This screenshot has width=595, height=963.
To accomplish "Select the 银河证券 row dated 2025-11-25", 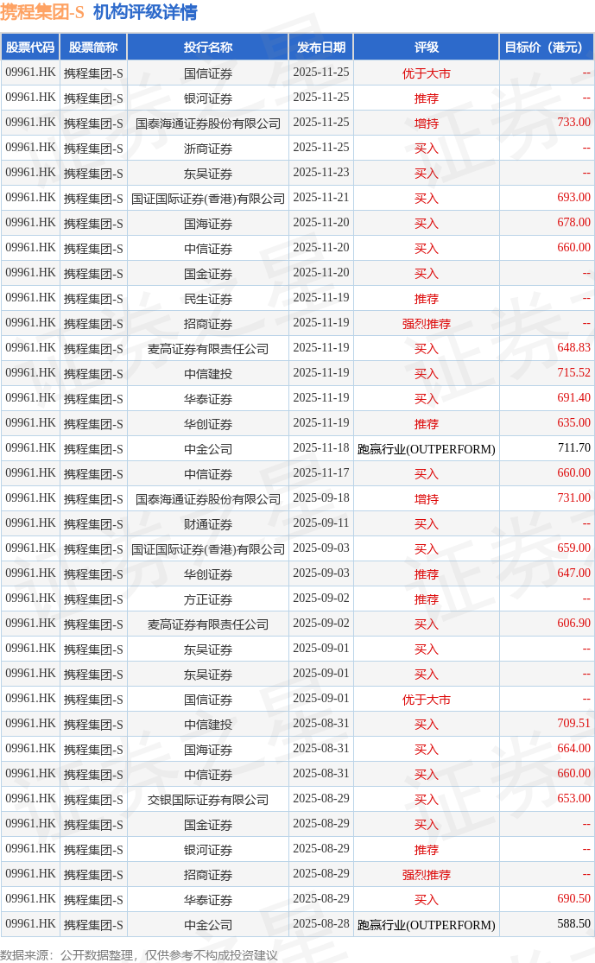I will (297, 98).
